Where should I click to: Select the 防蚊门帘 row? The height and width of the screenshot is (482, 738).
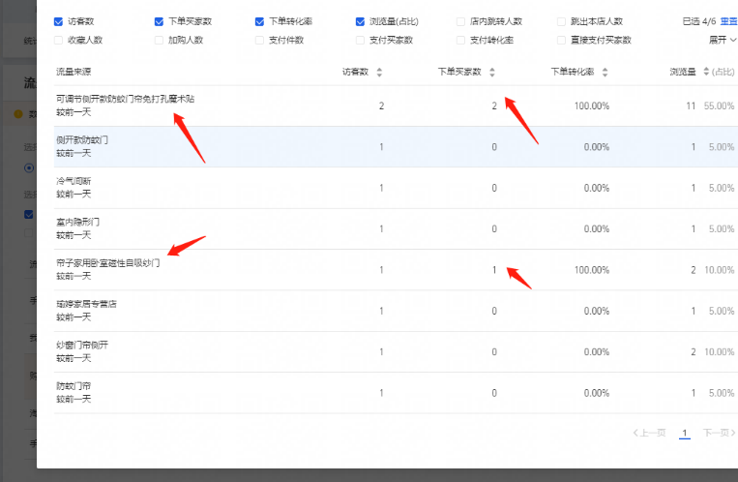pyautogui.click(x=396, y=393)
